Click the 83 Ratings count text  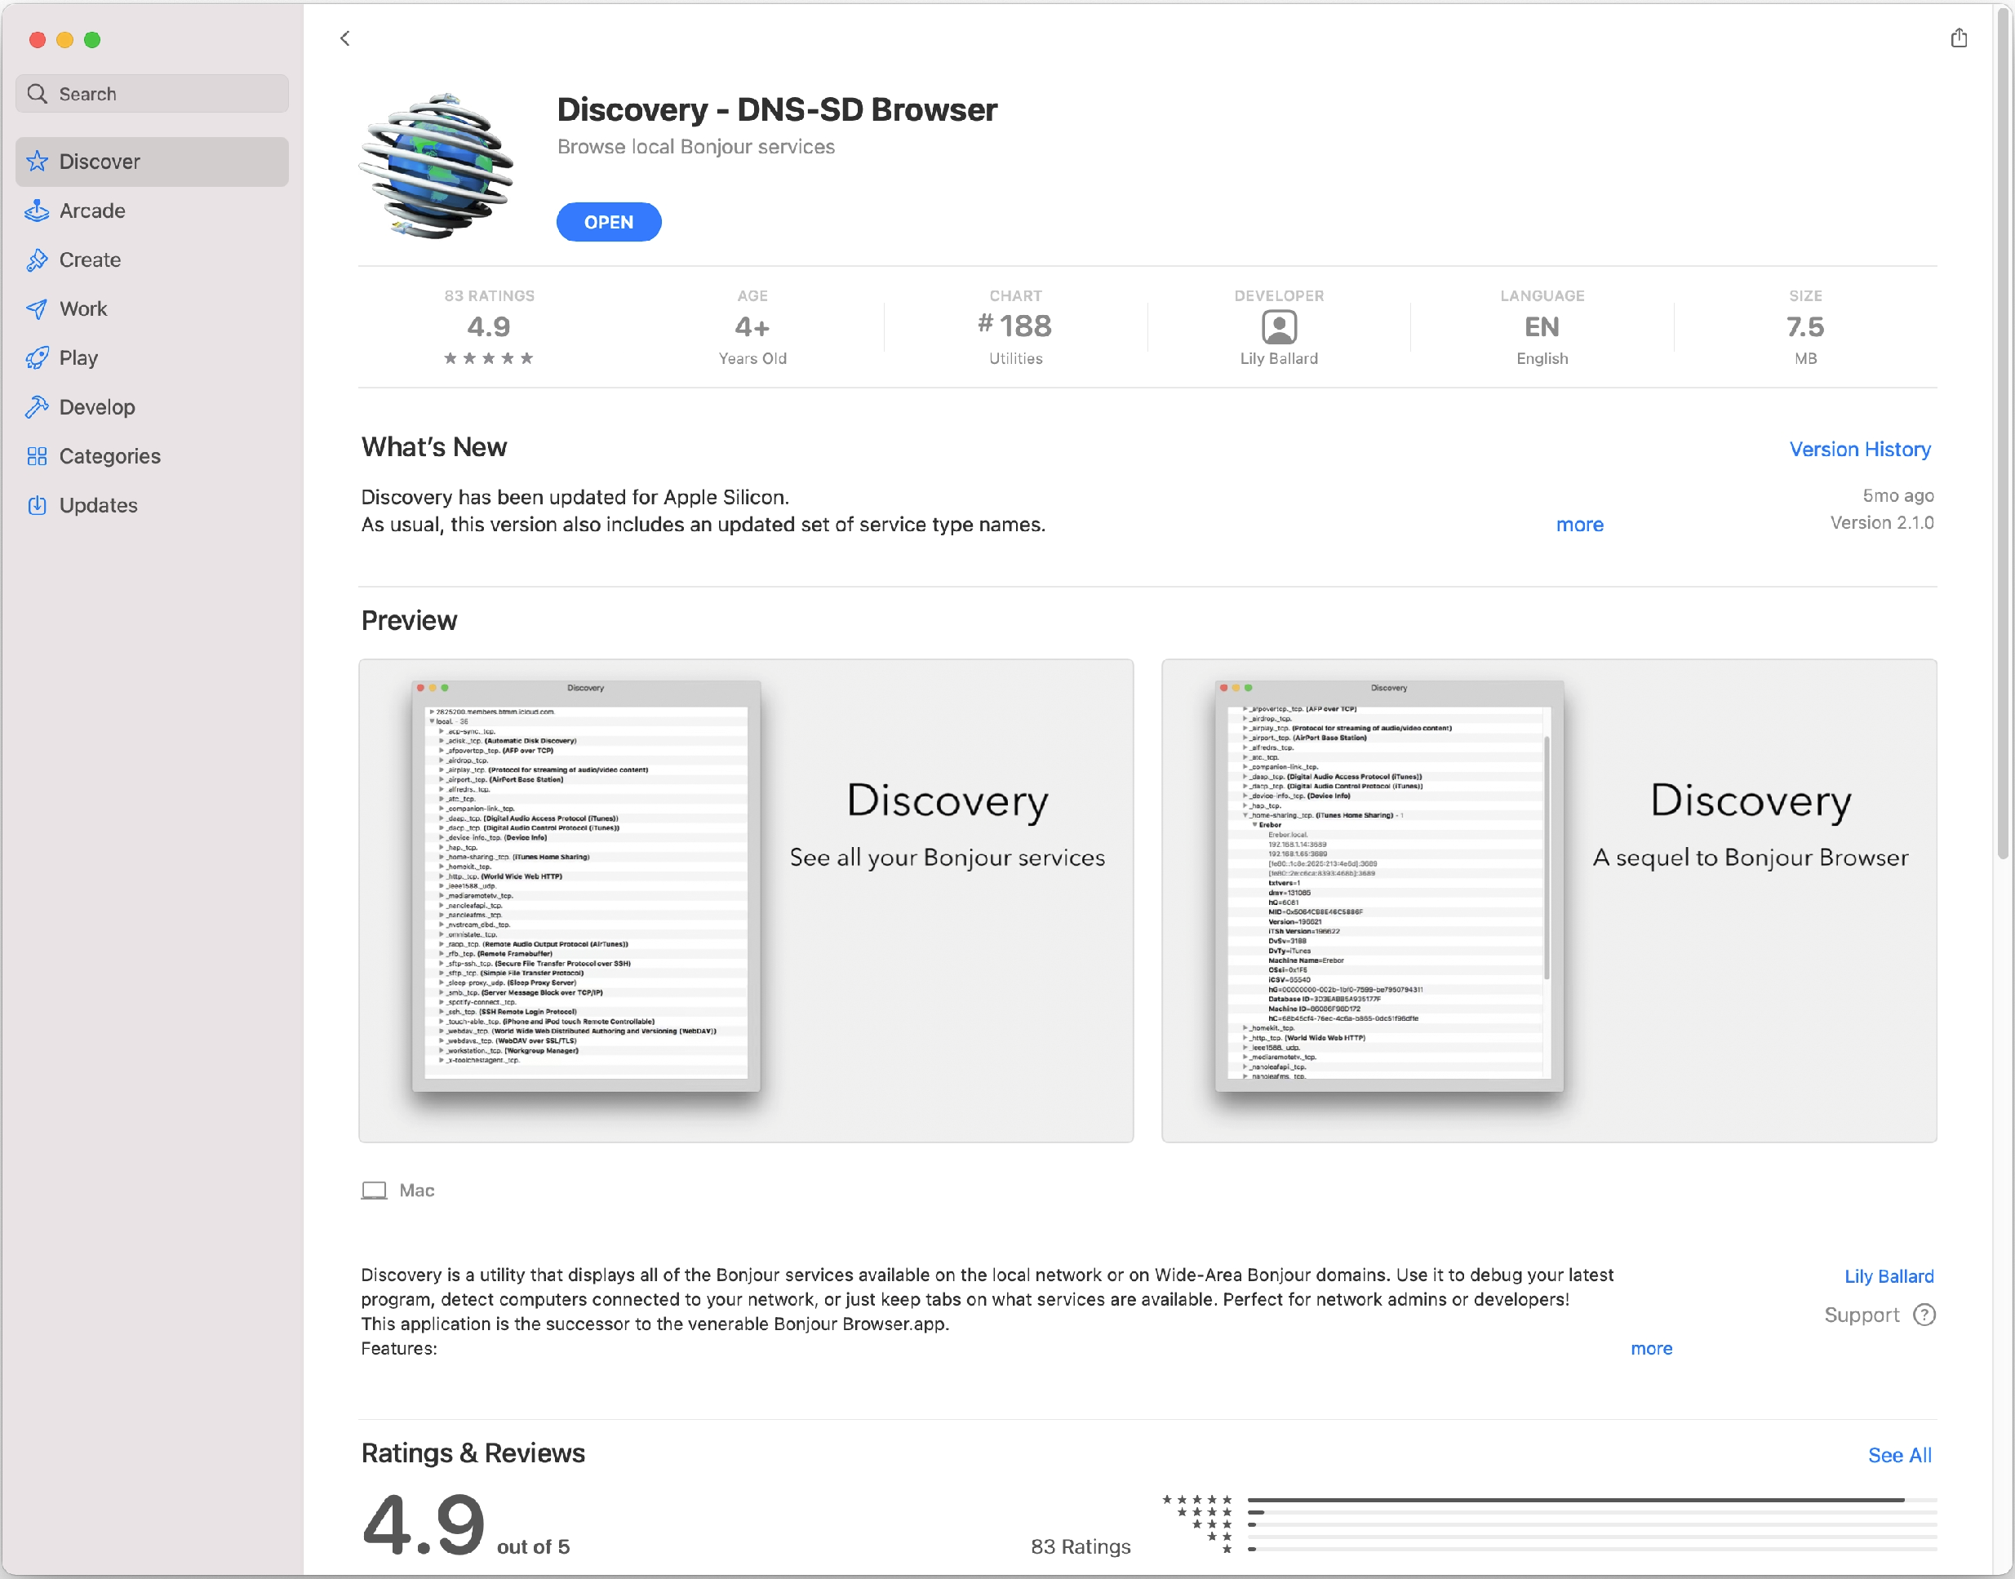pos(1080,1546)
